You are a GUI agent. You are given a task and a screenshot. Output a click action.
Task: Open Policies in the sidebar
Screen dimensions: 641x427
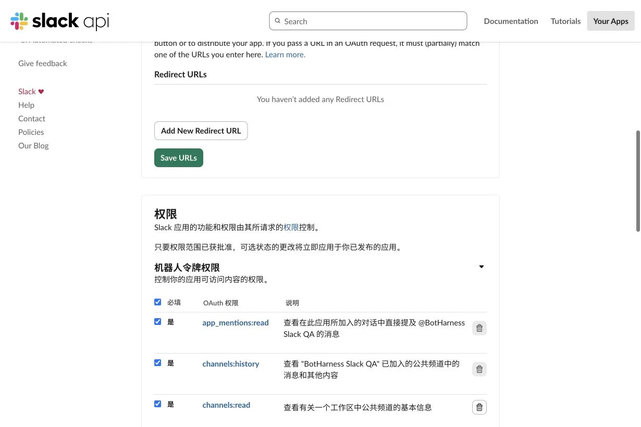[31, 132]
